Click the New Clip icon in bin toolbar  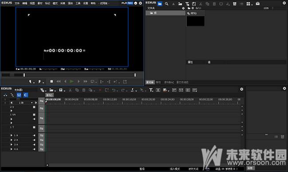point(194,4)
